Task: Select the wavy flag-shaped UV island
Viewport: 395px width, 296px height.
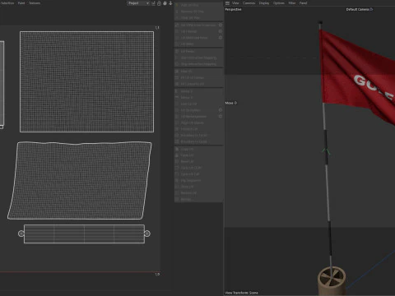Action: [80, 181]
